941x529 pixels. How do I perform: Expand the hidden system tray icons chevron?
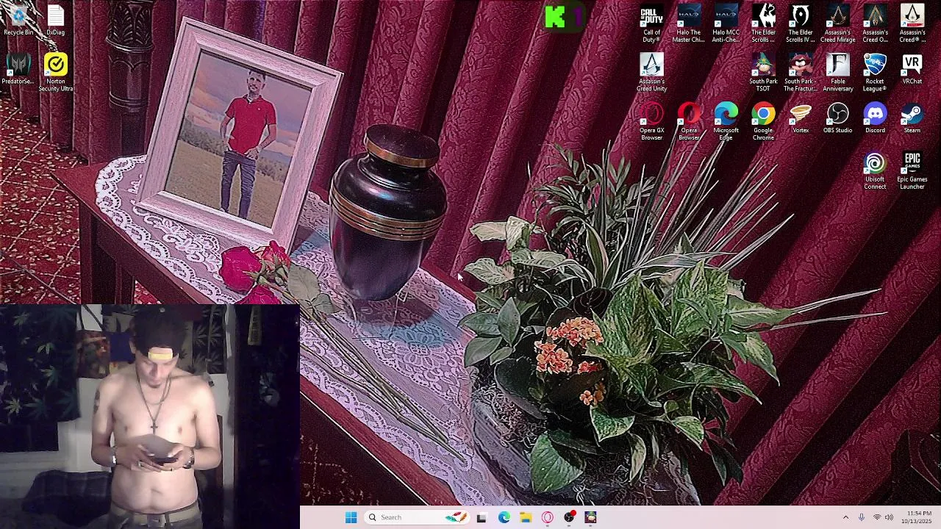tap(845, 517)
